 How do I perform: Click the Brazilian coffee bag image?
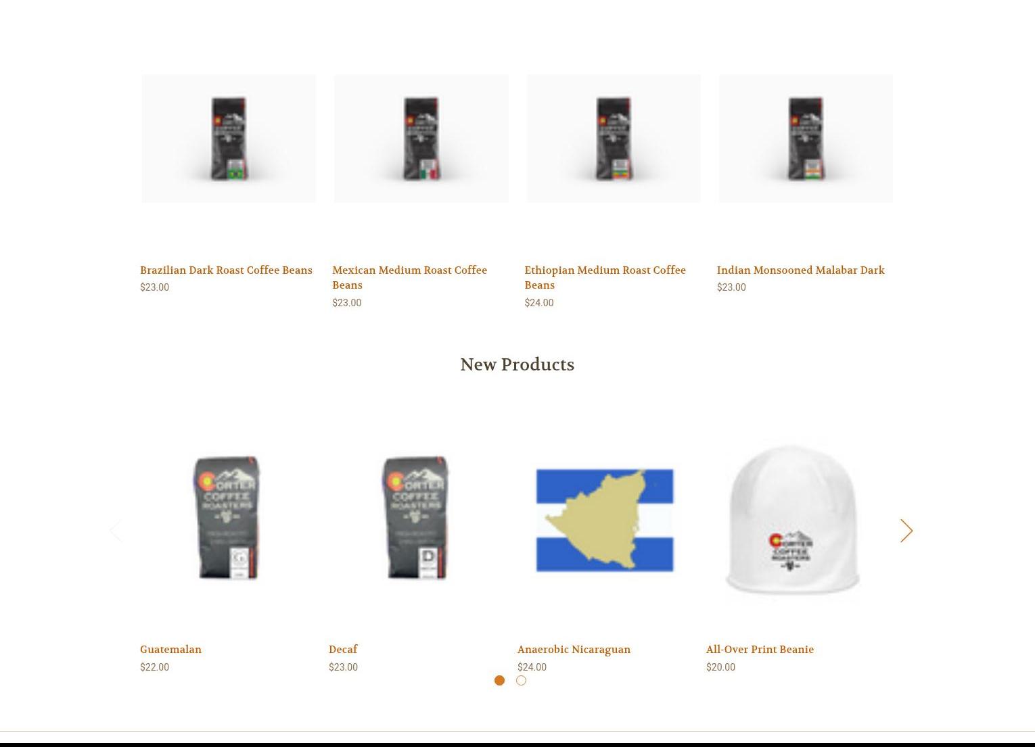click(x=229, y=139)
